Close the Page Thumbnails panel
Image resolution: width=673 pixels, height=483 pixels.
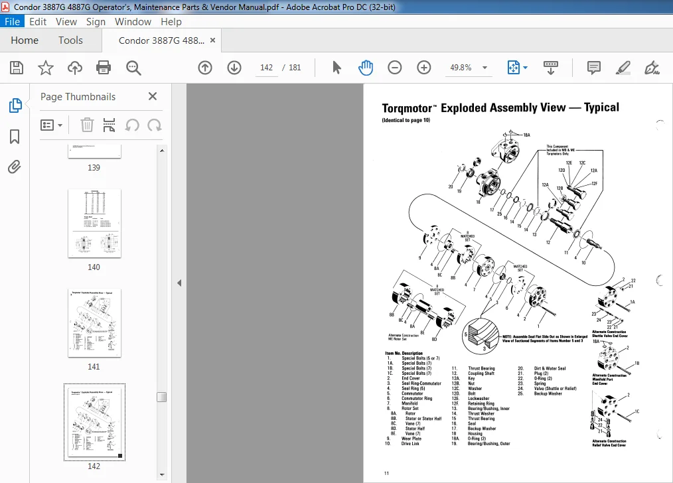click(x=153, y=96)
